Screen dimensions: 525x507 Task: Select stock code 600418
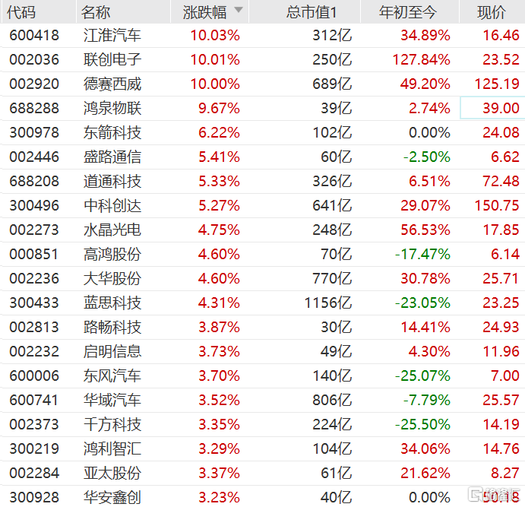click(x=34, y=35)
